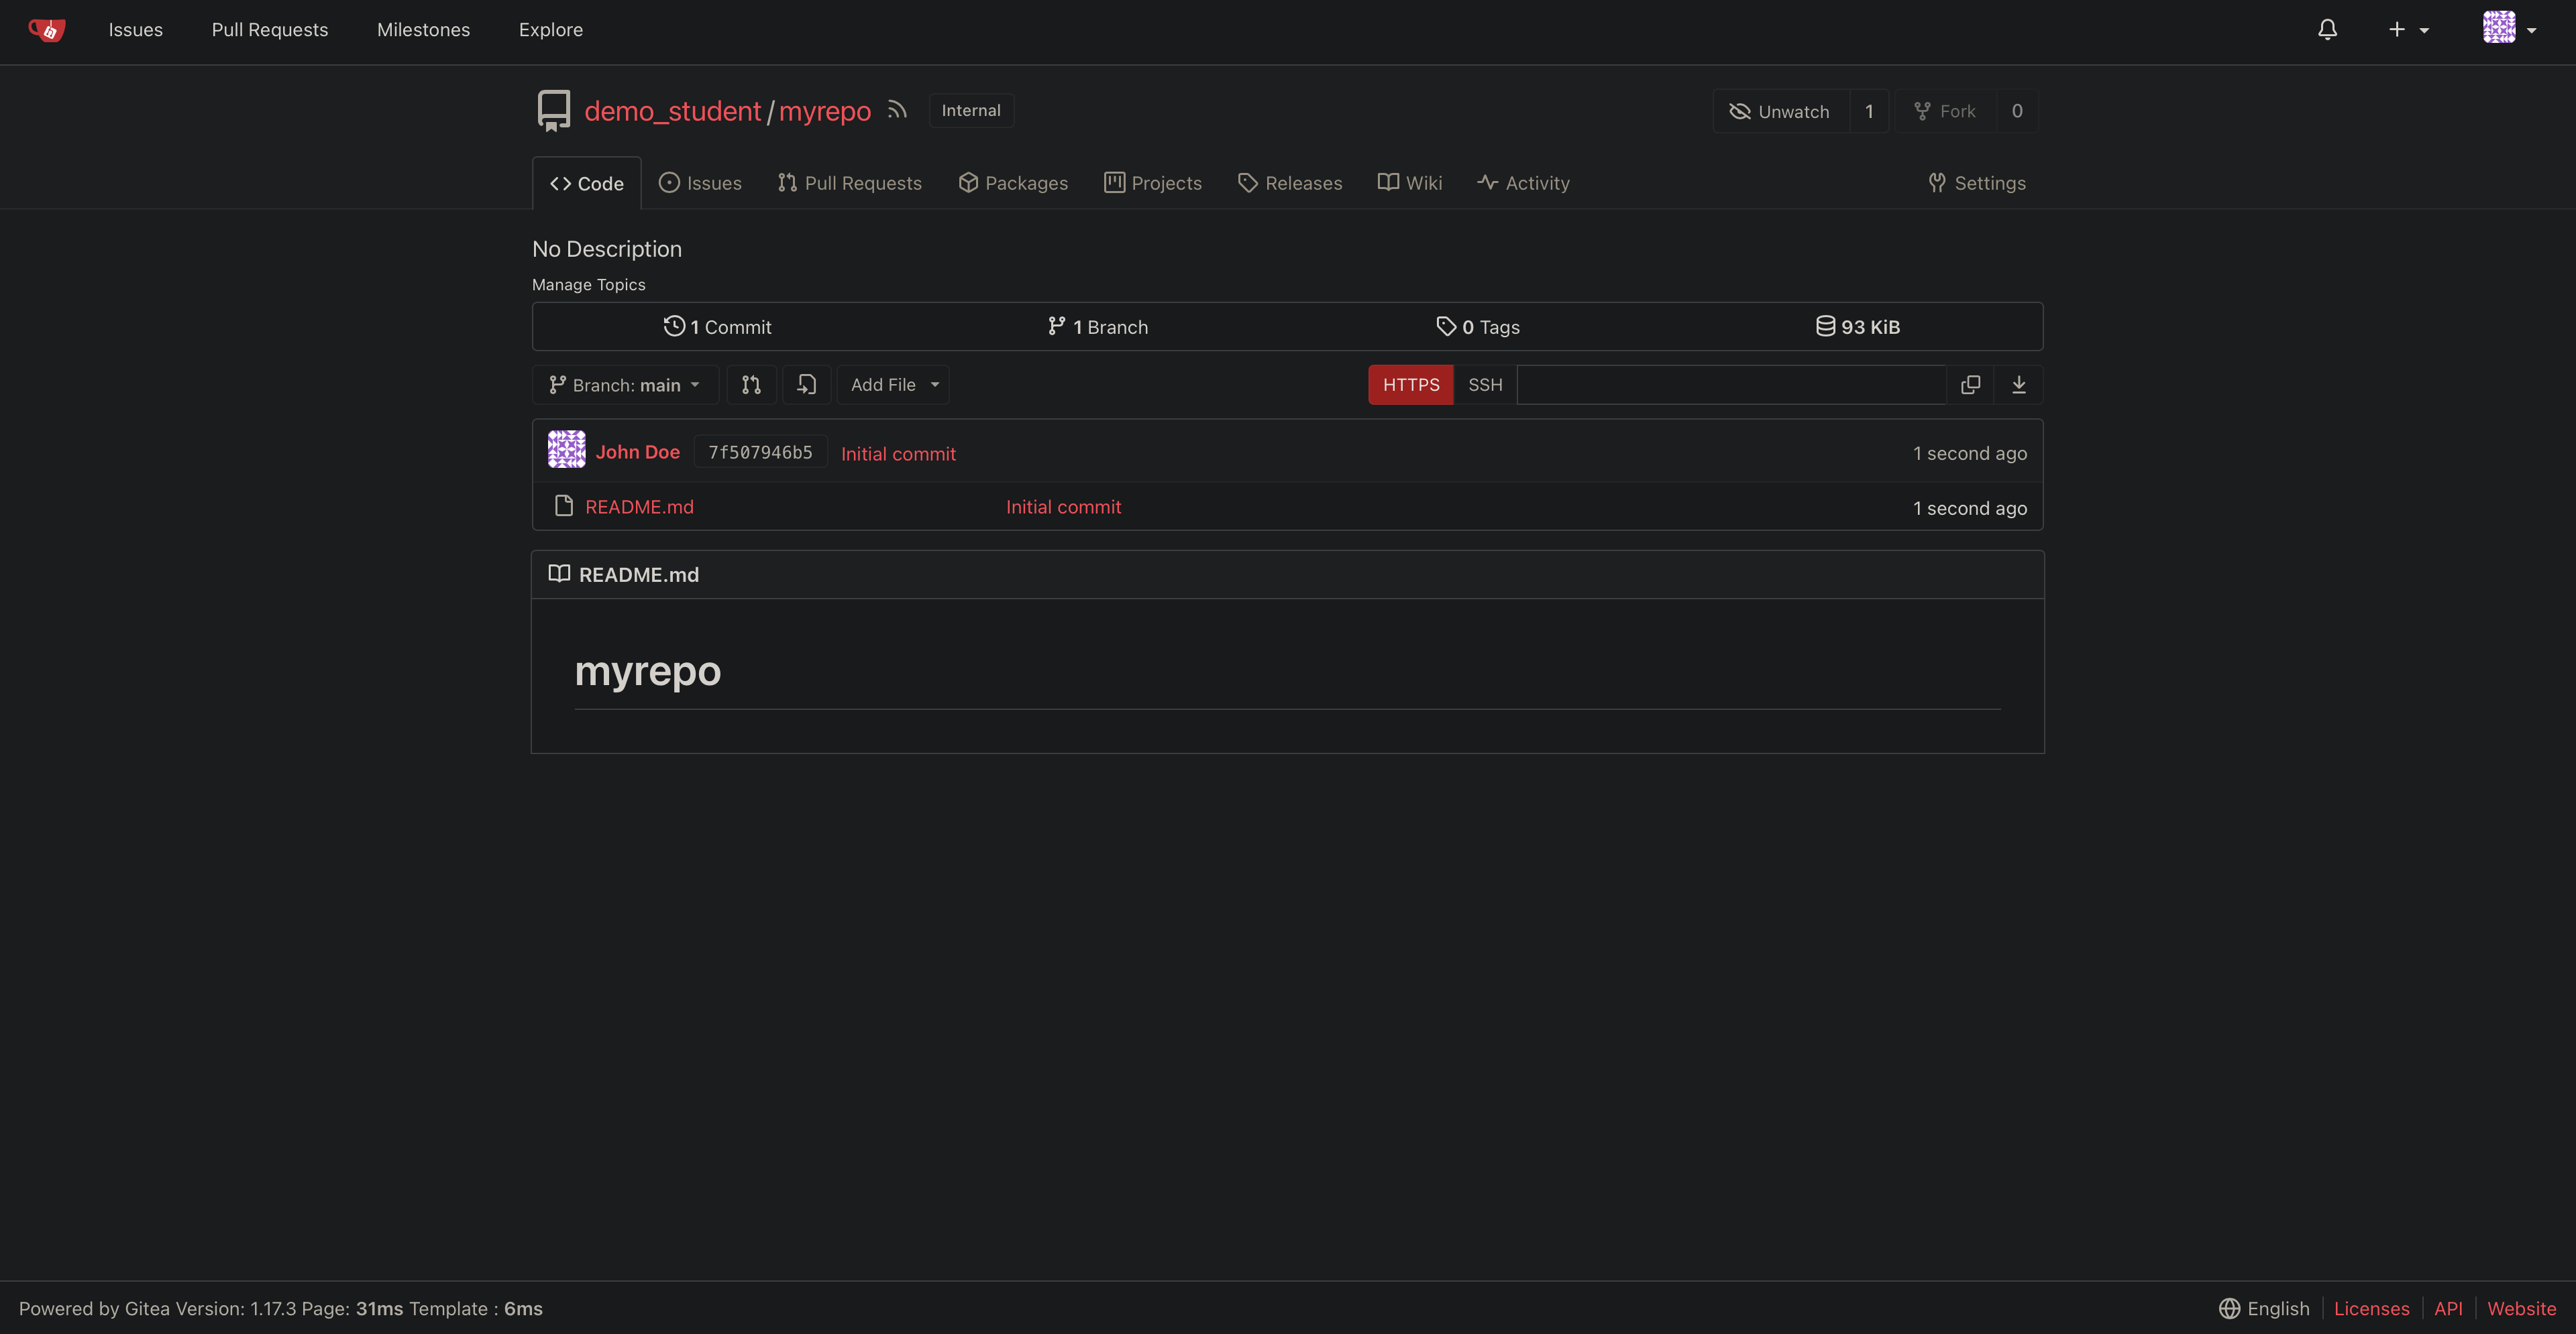Open README.md file link

639,507
